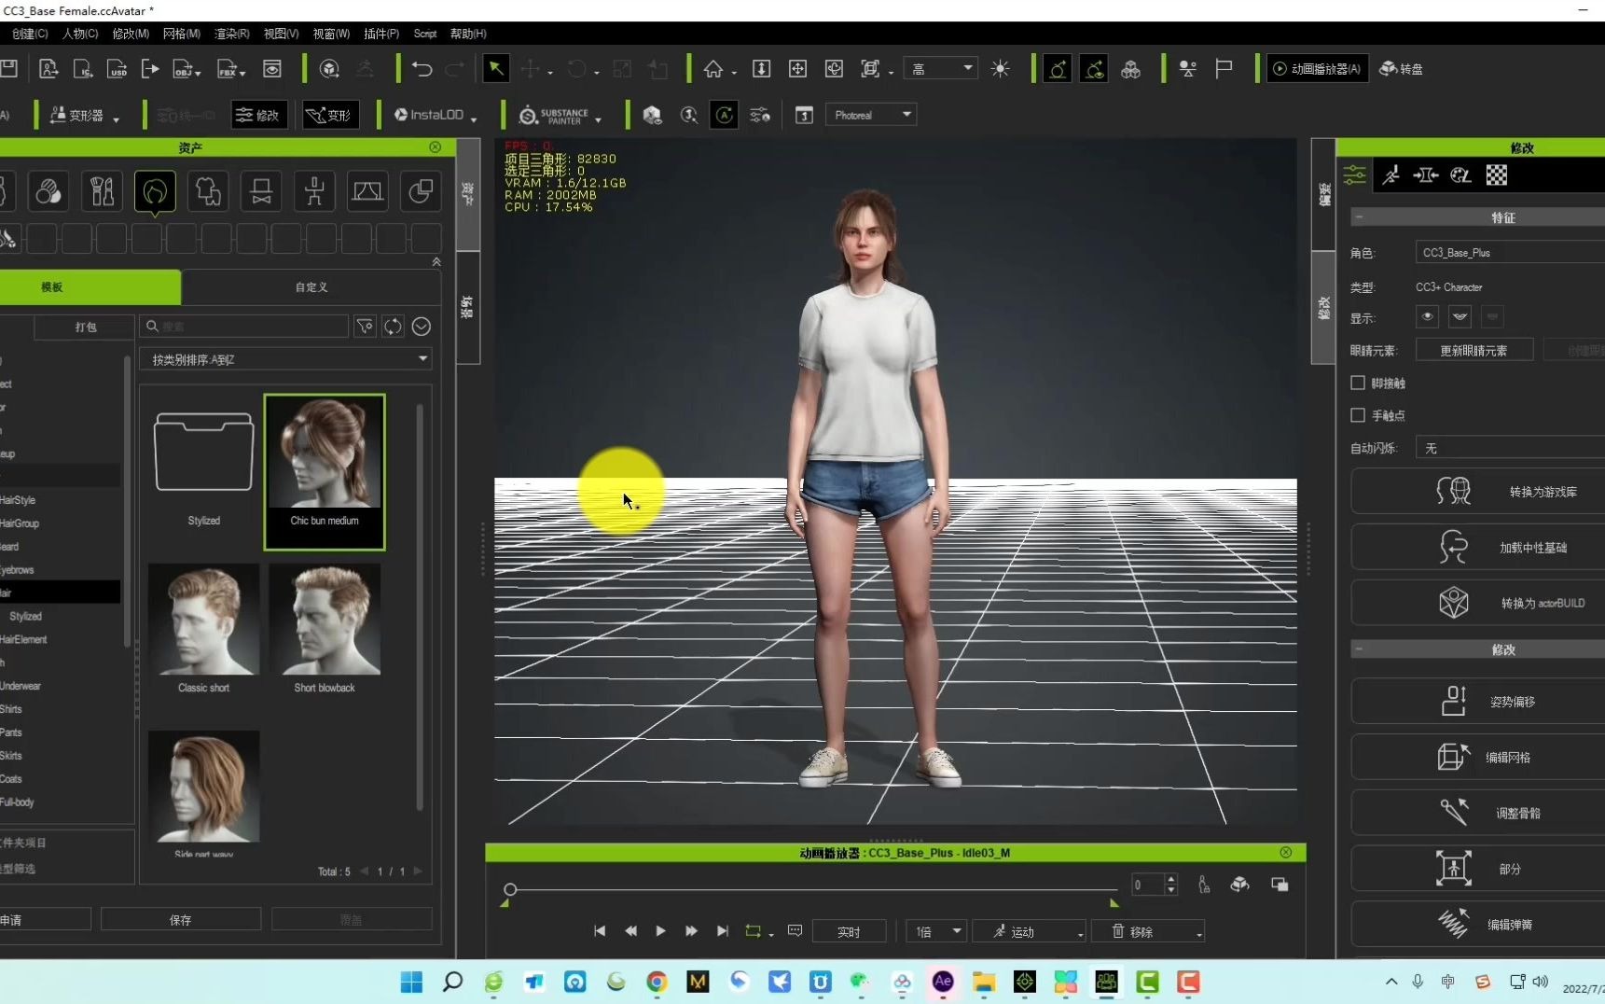Click the Undo arrow in the toolbar

click(422, 69)
